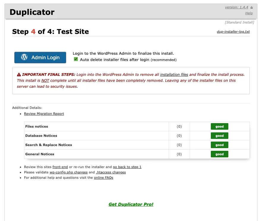Open .htaccess changes link
The width and height of the screenshot is (261, 221).
tap(111, 172)
